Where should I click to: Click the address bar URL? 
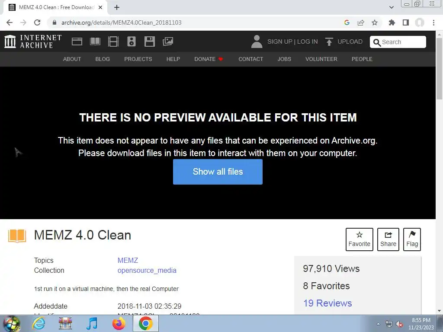click(x=121, y=22)
